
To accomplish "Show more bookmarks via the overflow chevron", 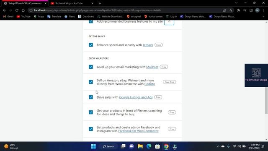I will [x=263, y=16].
